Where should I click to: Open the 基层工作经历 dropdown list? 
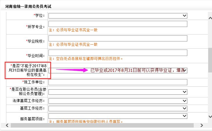tap(118, 108)
